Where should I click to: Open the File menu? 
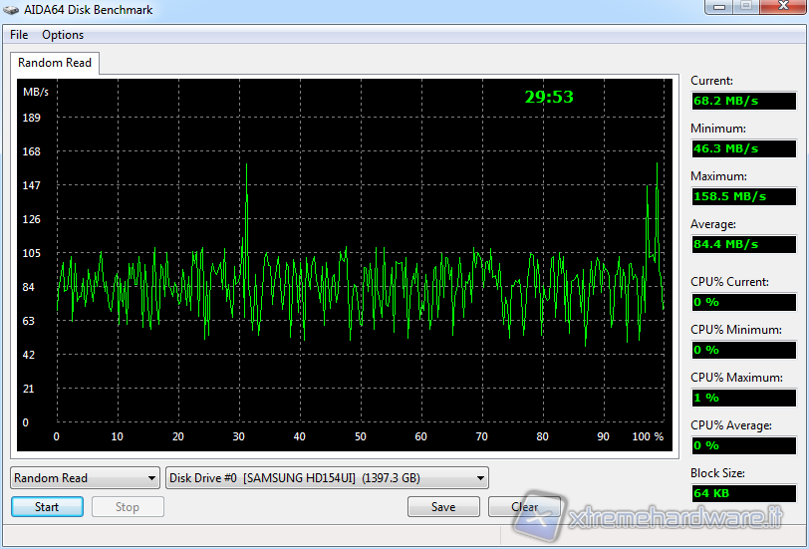[19, 35]
